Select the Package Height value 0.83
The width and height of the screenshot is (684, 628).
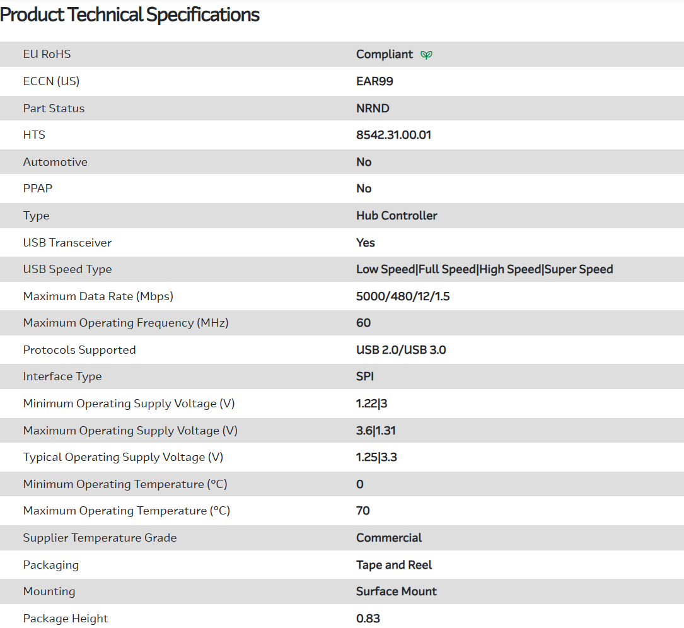pyautogui.click(x=368, y=619)
